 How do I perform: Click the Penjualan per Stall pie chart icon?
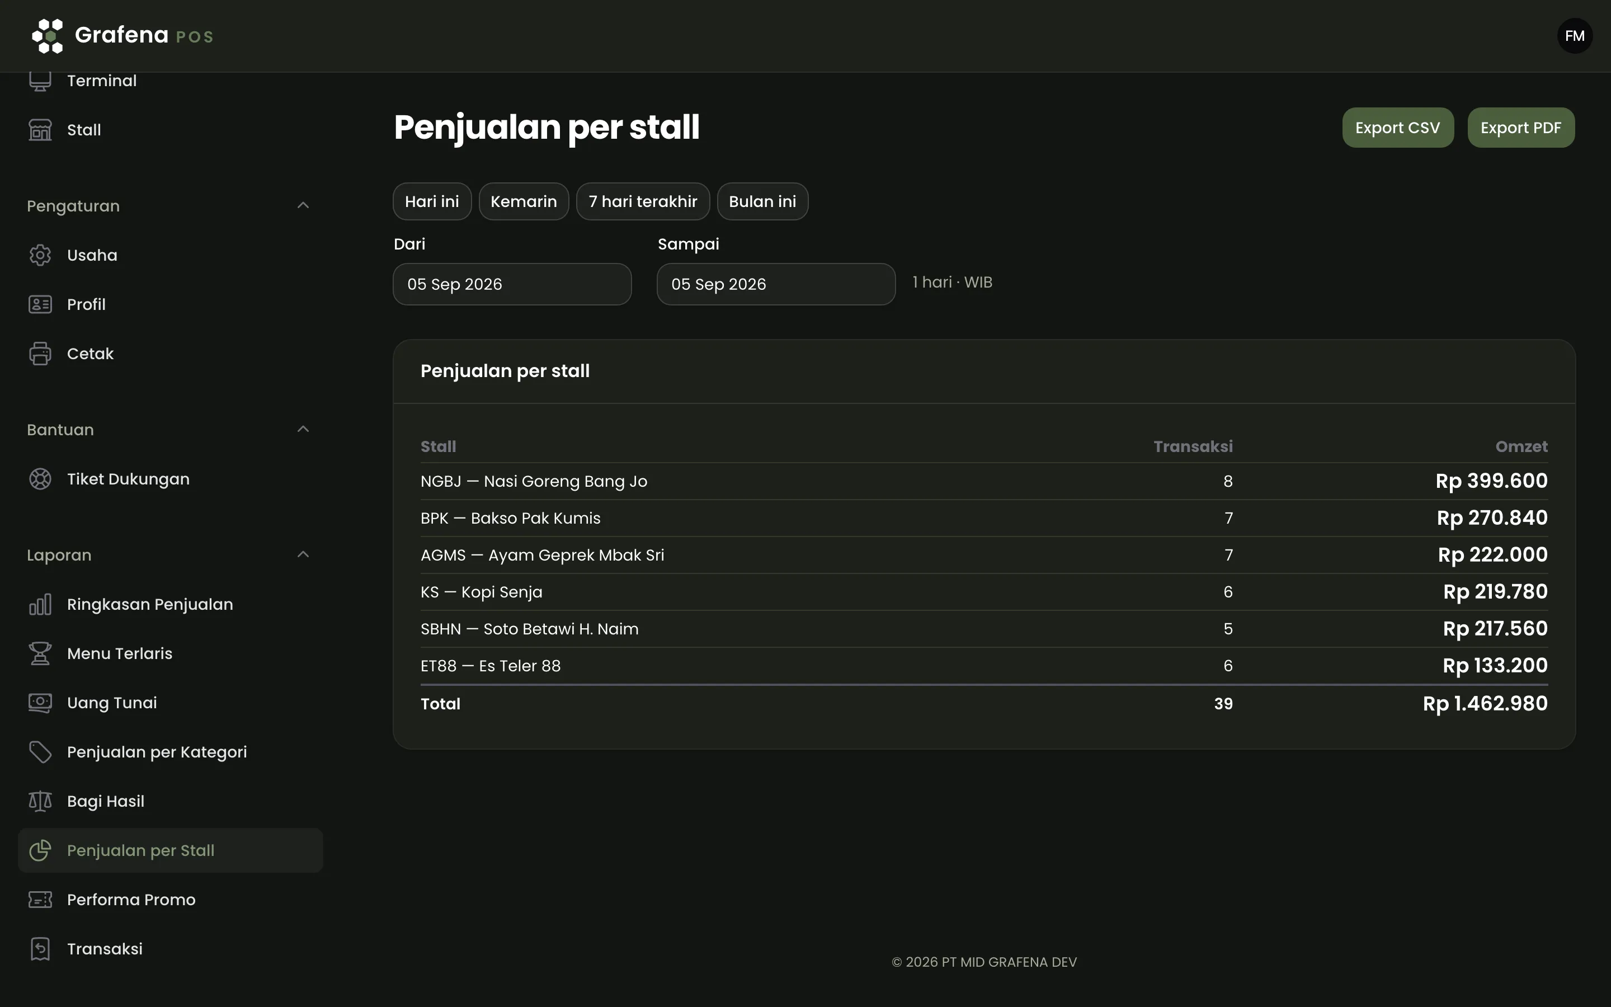pos(40,850)
